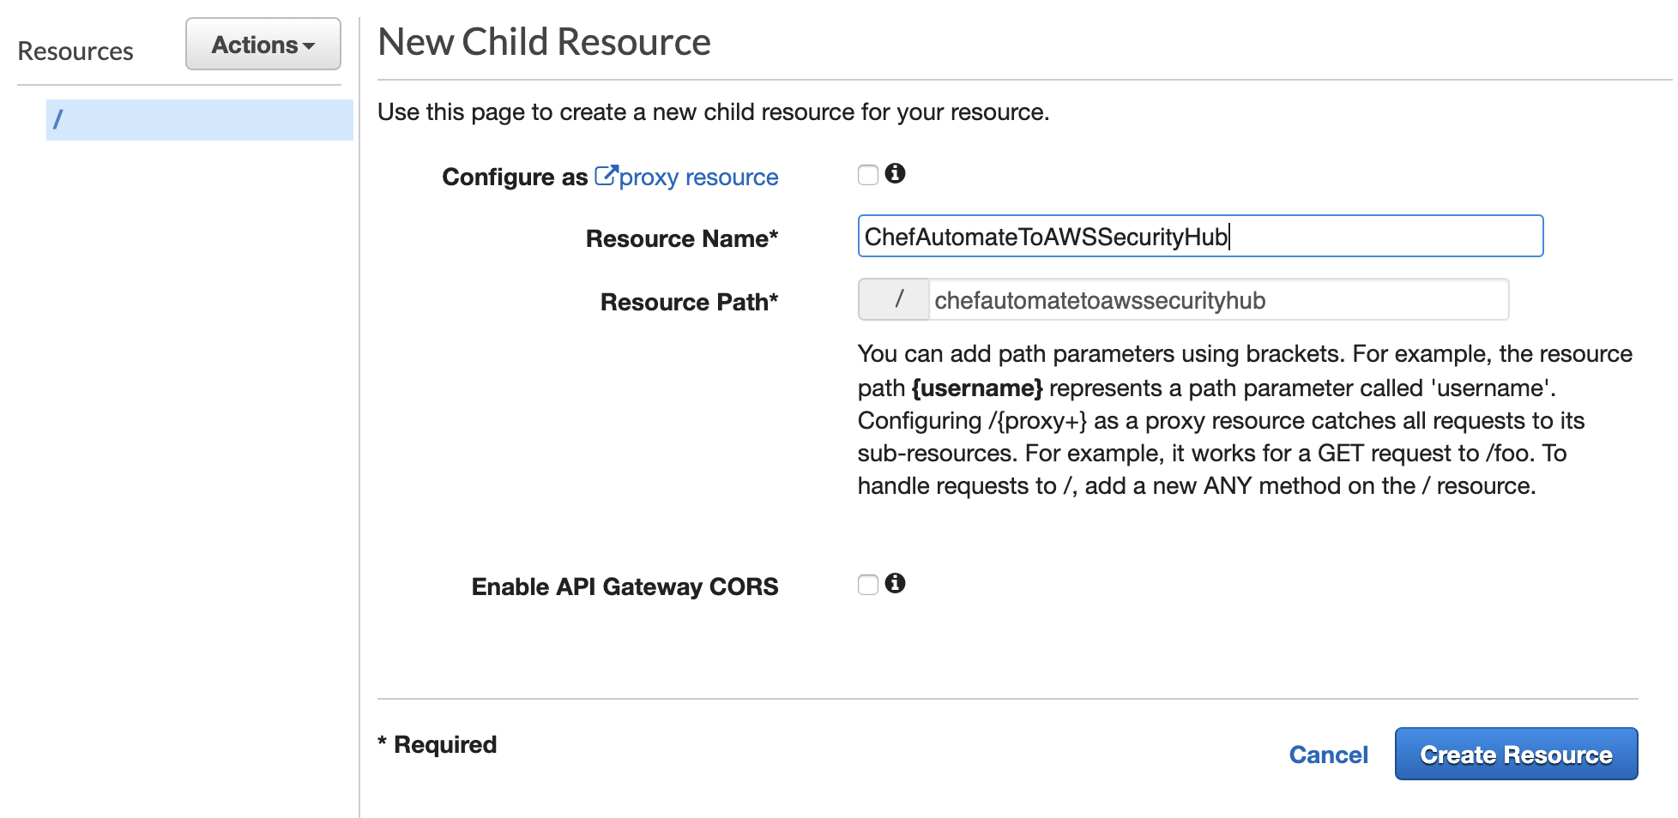Enable the Configure as proxy resource checkbox
Screen dimensions: 1678x818
(x=868, y=175)
